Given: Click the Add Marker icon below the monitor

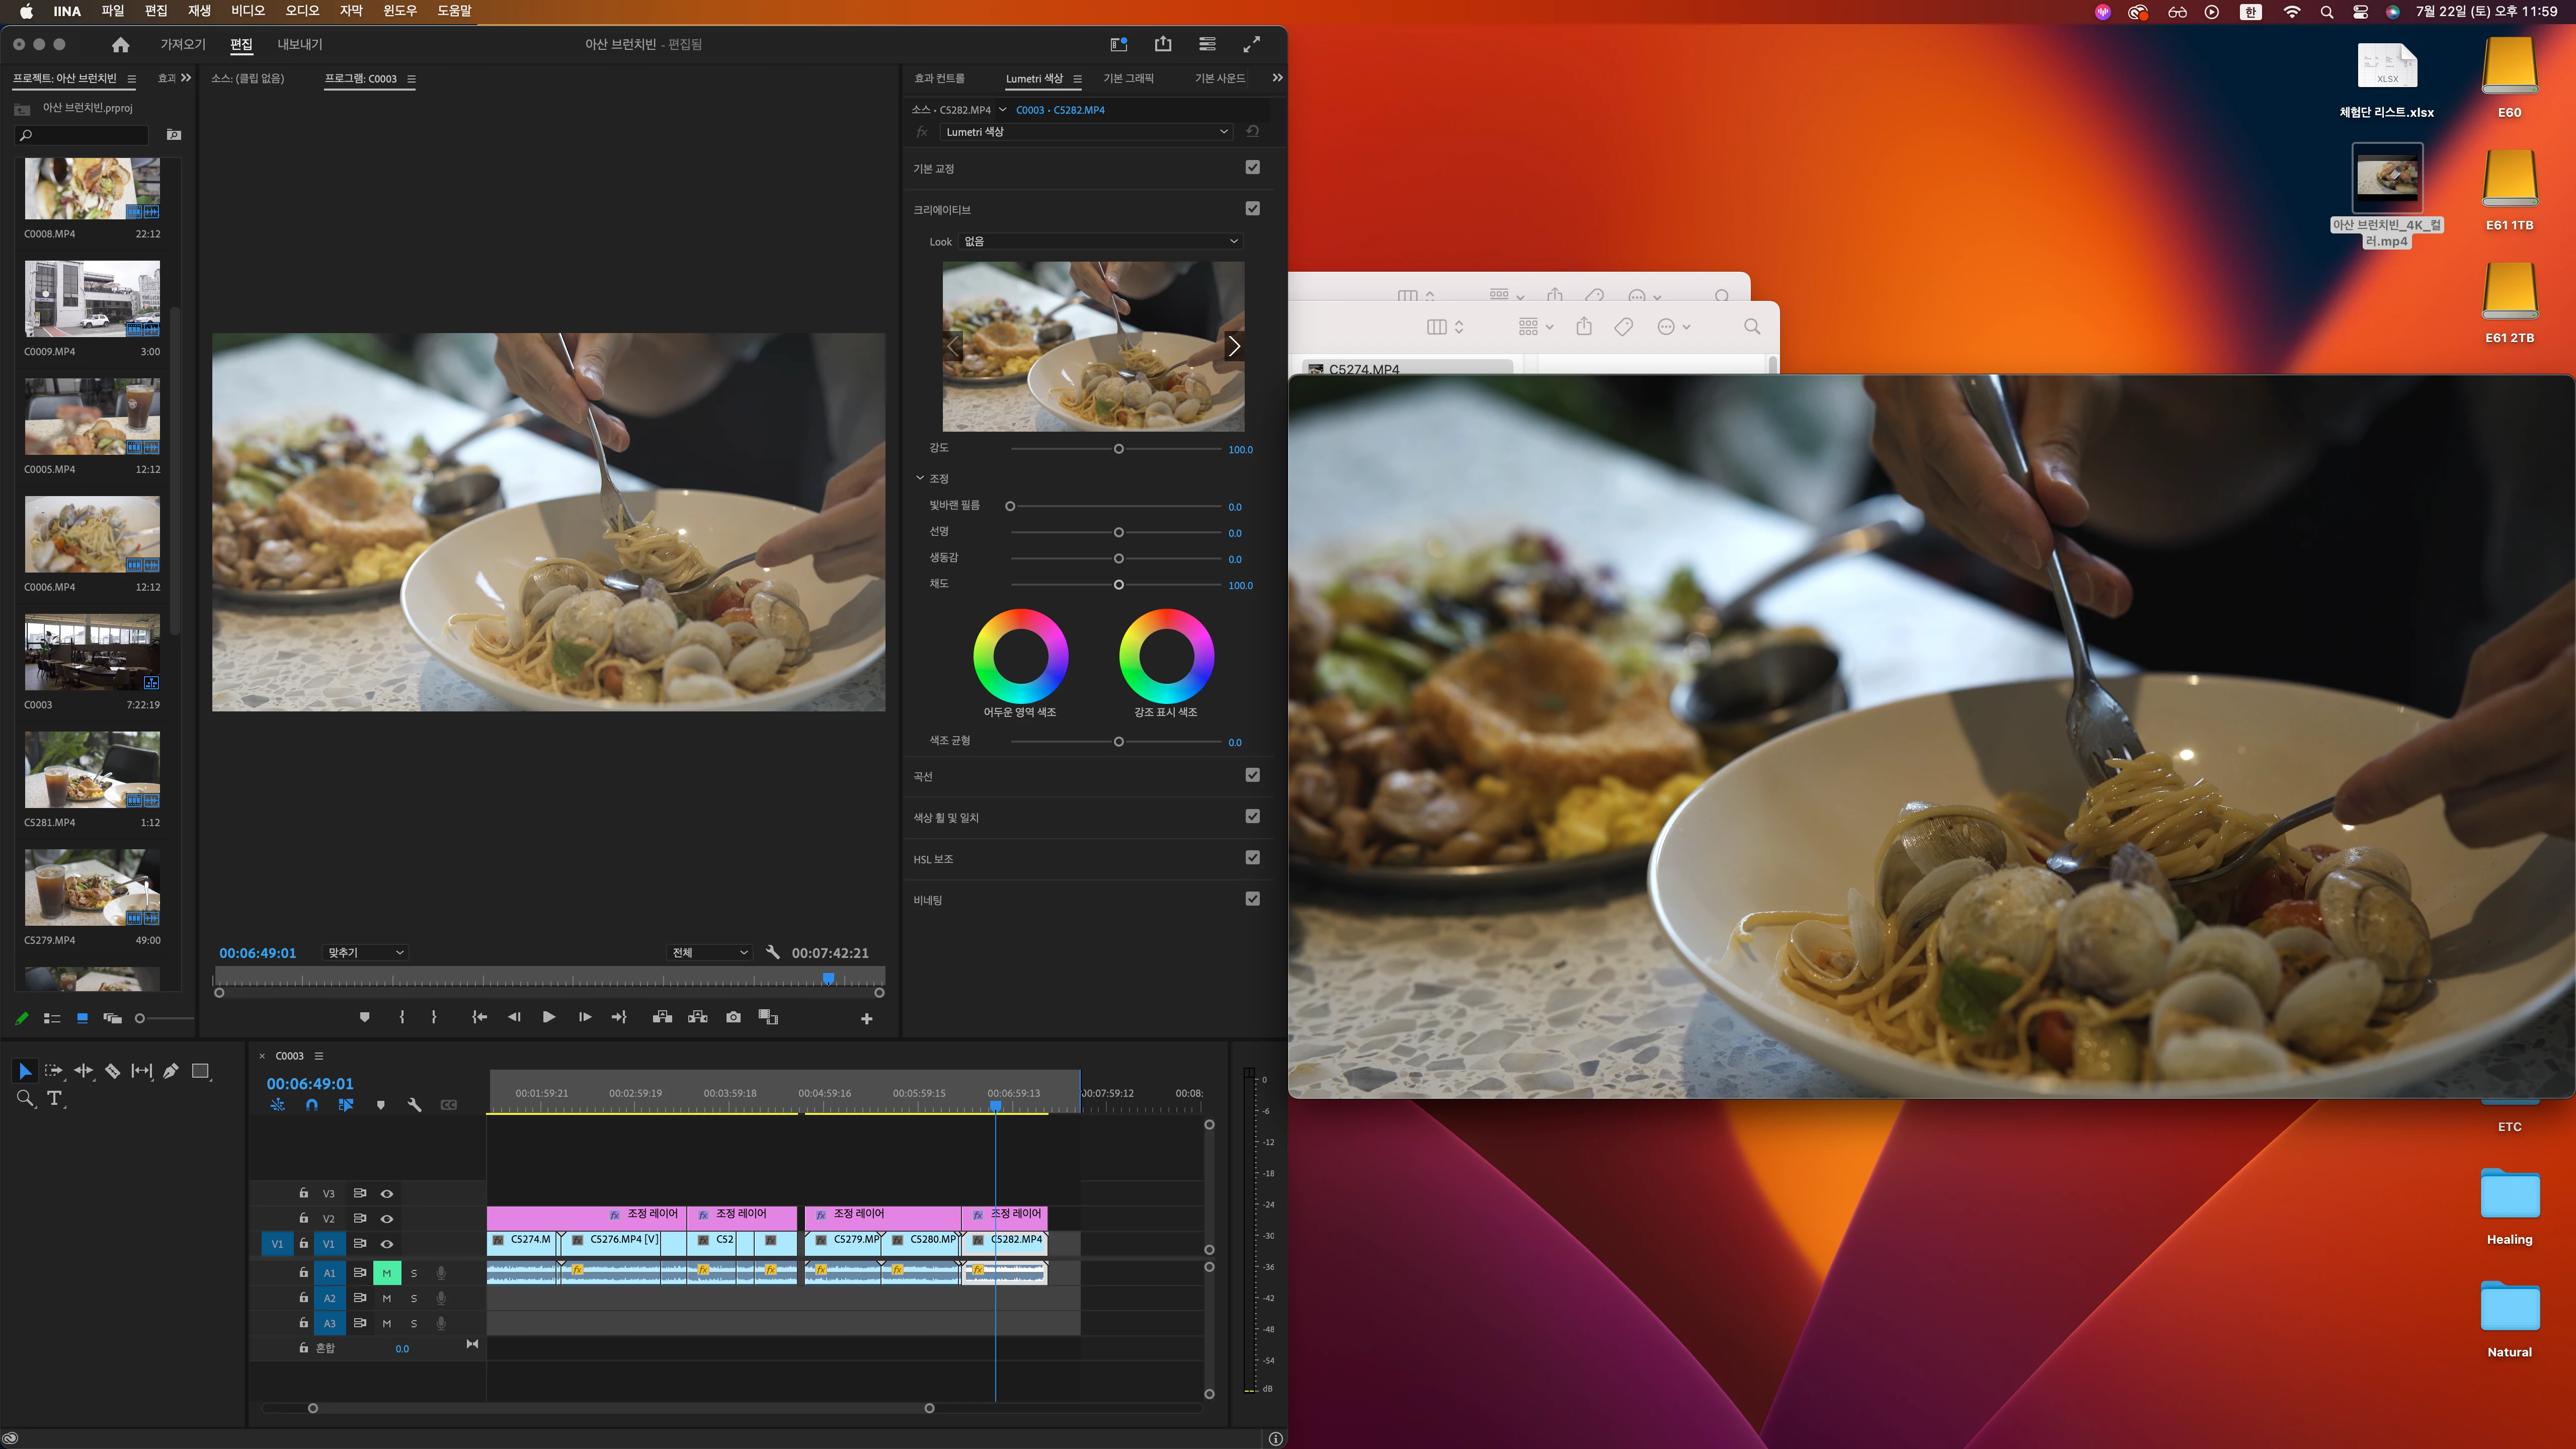Looking at the screenshot, I should coord(364,1017).
